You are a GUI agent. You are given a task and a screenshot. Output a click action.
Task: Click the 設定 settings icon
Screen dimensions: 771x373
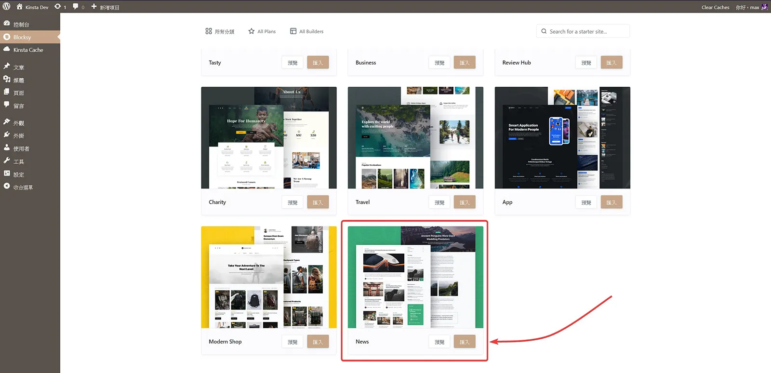7,174
